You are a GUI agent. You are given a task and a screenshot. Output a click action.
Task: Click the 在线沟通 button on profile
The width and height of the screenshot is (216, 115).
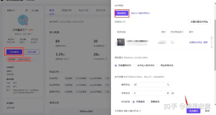pyautogui.click(x=31, y=52)
